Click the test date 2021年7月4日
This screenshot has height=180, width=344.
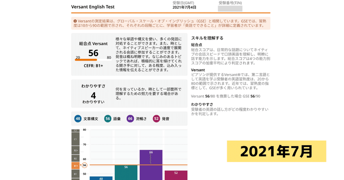[184, 7]
